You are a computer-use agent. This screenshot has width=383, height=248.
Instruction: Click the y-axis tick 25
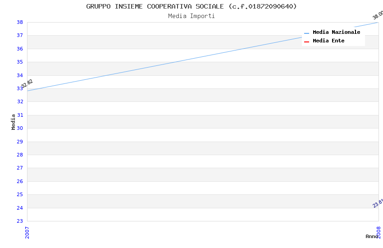pyautogui.click(x=20, y=194)
